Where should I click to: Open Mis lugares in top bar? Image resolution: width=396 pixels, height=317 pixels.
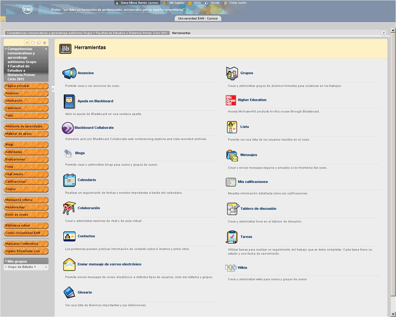pyautogui.click(x=177, y=3)
